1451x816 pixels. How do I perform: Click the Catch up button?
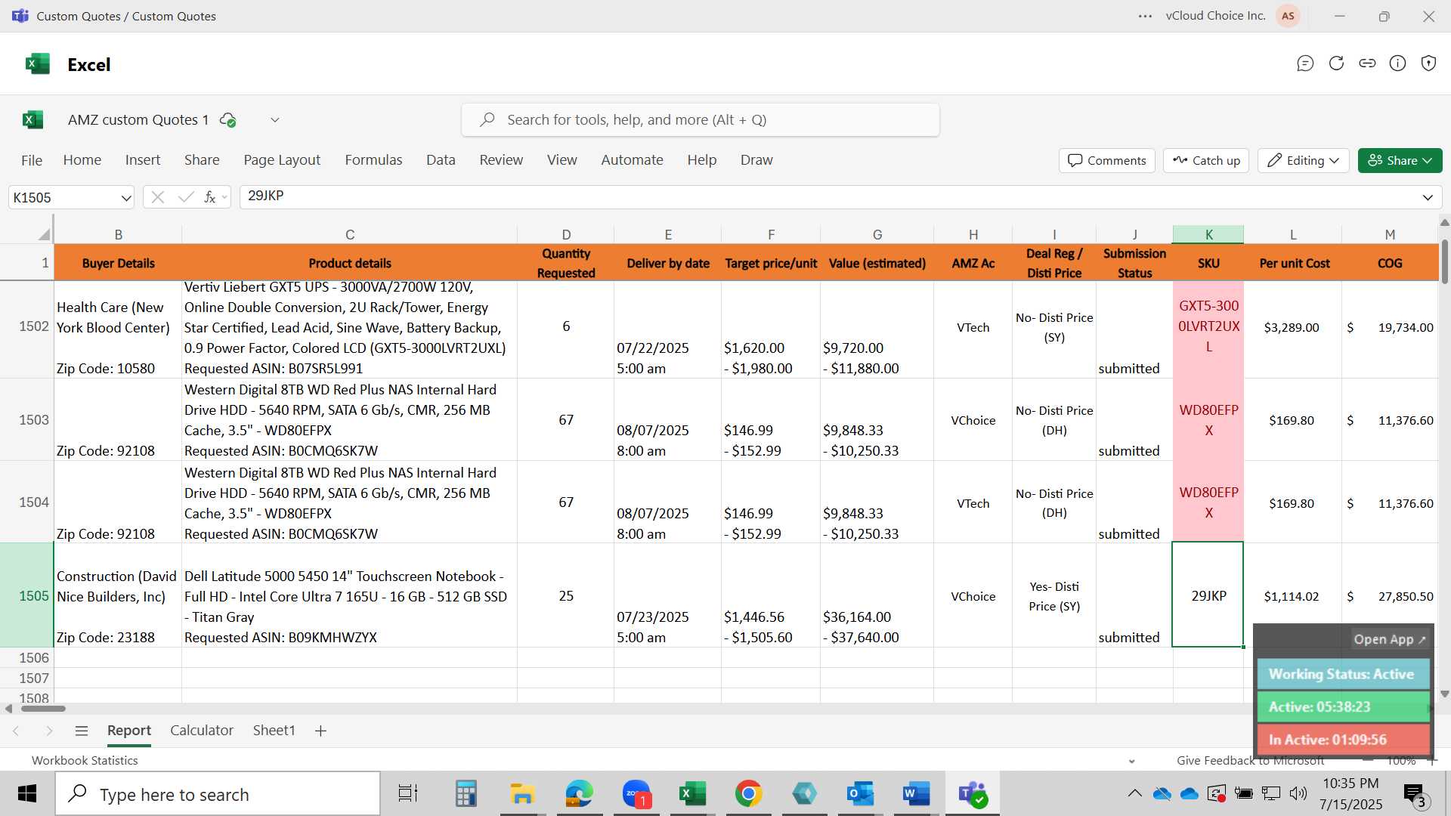[x=1206, y=160]
